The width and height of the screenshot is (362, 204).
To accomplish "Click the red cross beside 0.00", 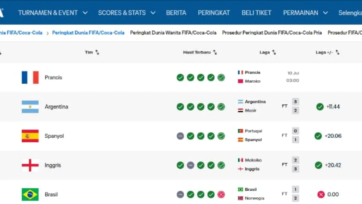I will tap(321, 194).
